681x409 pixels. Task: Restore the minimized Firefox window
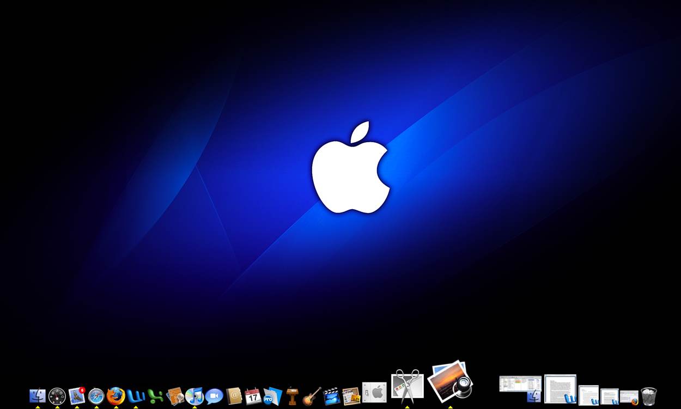tap(629, 398)
